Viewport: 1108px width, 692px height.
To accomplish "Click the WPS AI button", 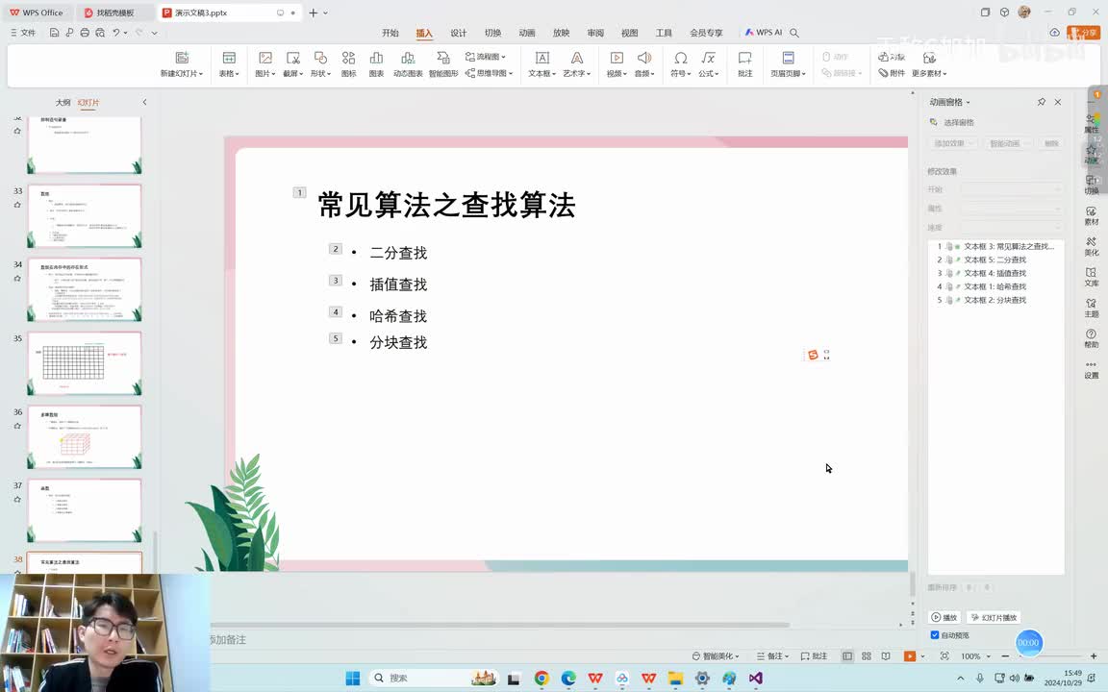I will coord(763,33).
